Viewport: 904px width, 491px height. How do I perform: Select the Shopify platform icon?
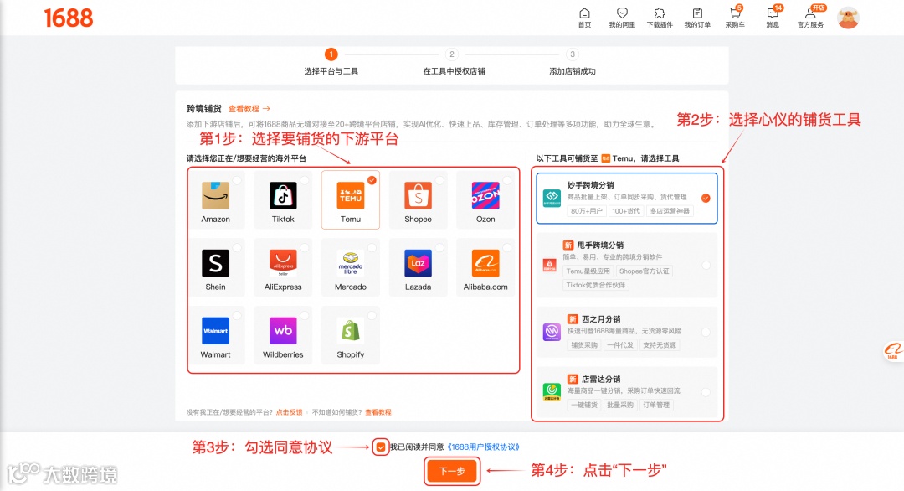pos(351,331)
